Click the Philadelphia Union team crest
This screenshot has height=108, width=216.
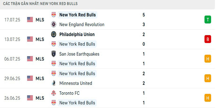(53, 34)
